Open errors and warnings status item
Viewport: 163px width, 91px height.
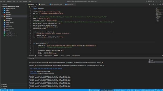click(x=12, y=90)
